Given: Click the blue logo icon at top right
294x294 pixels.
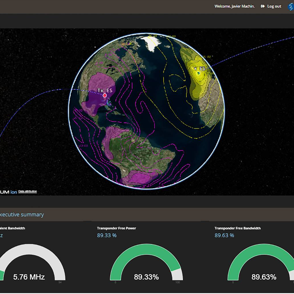Looking at the screenshot, I should pos(291,7).
